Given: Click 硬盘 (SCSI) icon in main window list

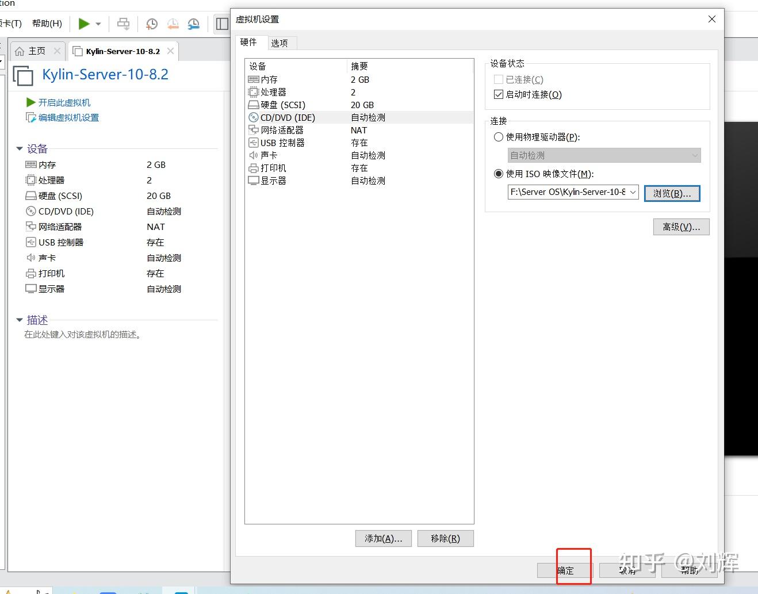Looking at the screenshot, I should coord(31,196).
